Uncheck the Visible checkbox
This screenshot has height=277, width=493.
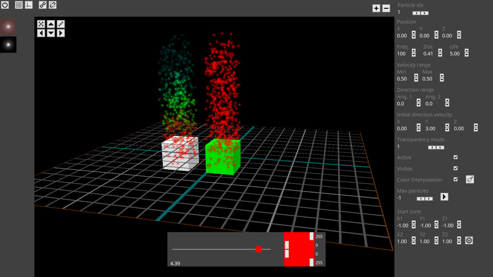point(456,168)
